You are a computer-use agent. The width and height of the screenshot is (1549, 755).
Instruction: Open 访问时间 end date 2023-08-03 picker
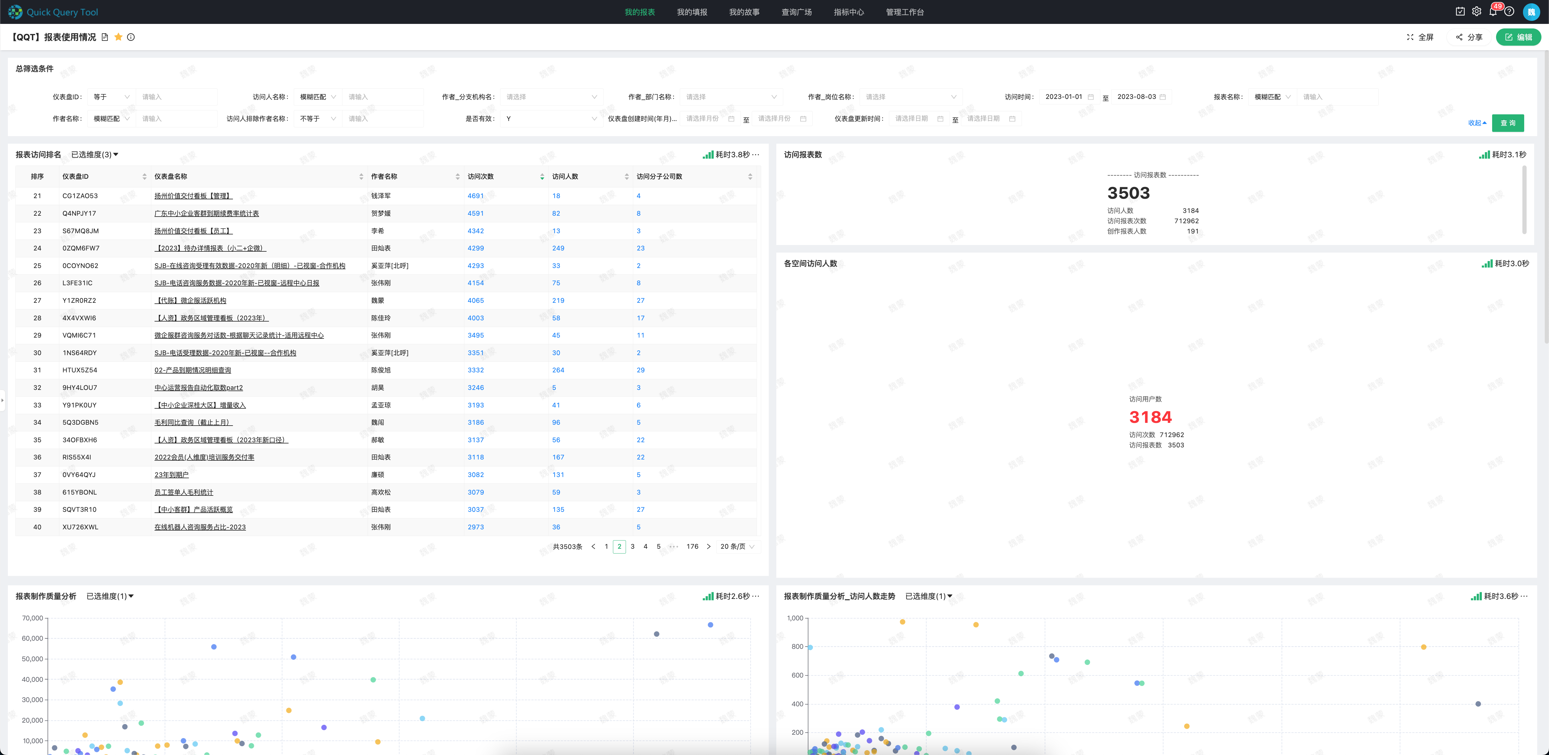point(1141,97)
